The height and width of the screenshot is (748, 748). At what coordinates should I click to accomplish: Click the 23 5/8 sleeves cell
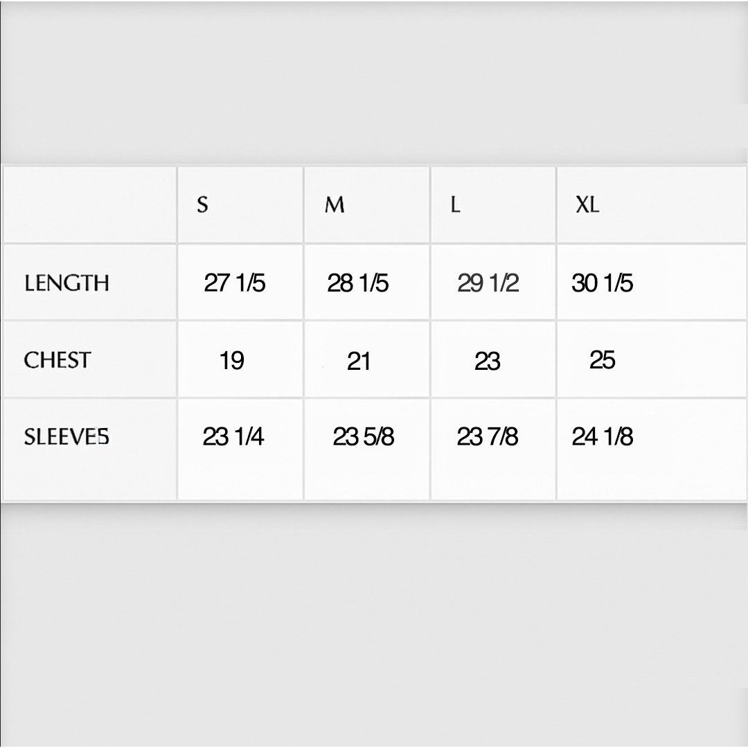(x=364, y=436)
